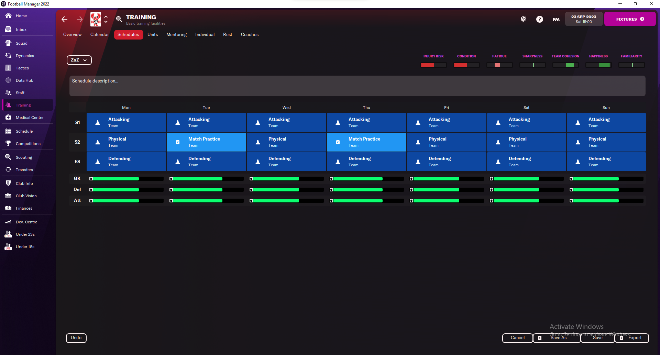The image size is (660, 355).
Task: Click the Scouting sidebar icon
Action: tap(8, 157)
